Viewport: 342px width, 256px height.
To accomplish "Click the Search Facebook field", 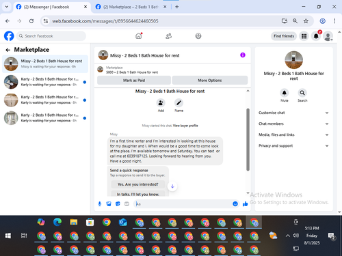I will point(51,36).
